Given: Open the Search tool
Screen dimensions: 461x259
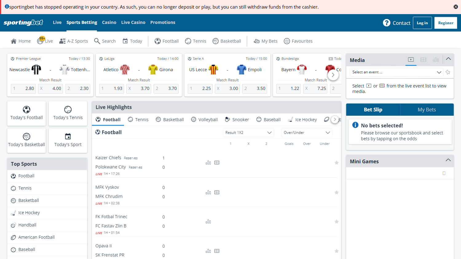Looking at the screenshot, I should pyautogui.click(x=105, y=41).
